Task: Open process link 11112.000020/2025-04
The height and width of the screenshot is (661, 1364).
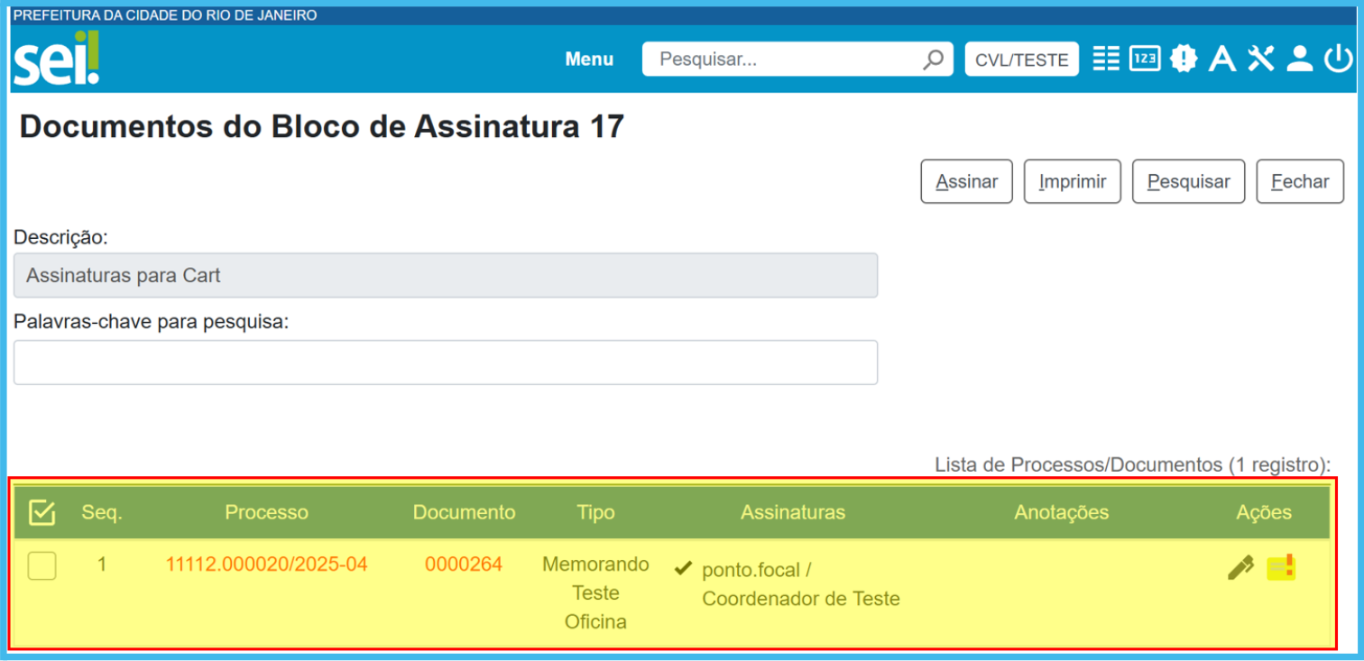Action: (266, 565)
